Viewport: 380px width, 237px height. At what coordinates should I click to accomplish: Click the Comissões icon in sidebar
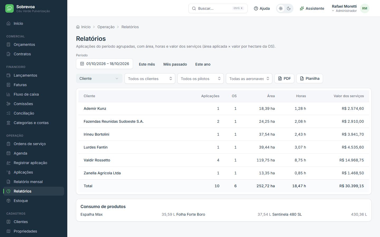(8, 104)
